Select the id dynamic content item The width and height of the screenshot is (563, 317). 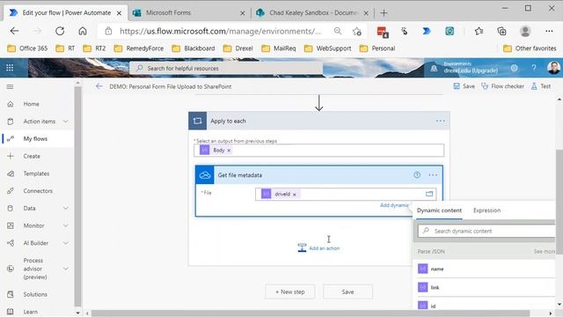[x=486, y=306]
